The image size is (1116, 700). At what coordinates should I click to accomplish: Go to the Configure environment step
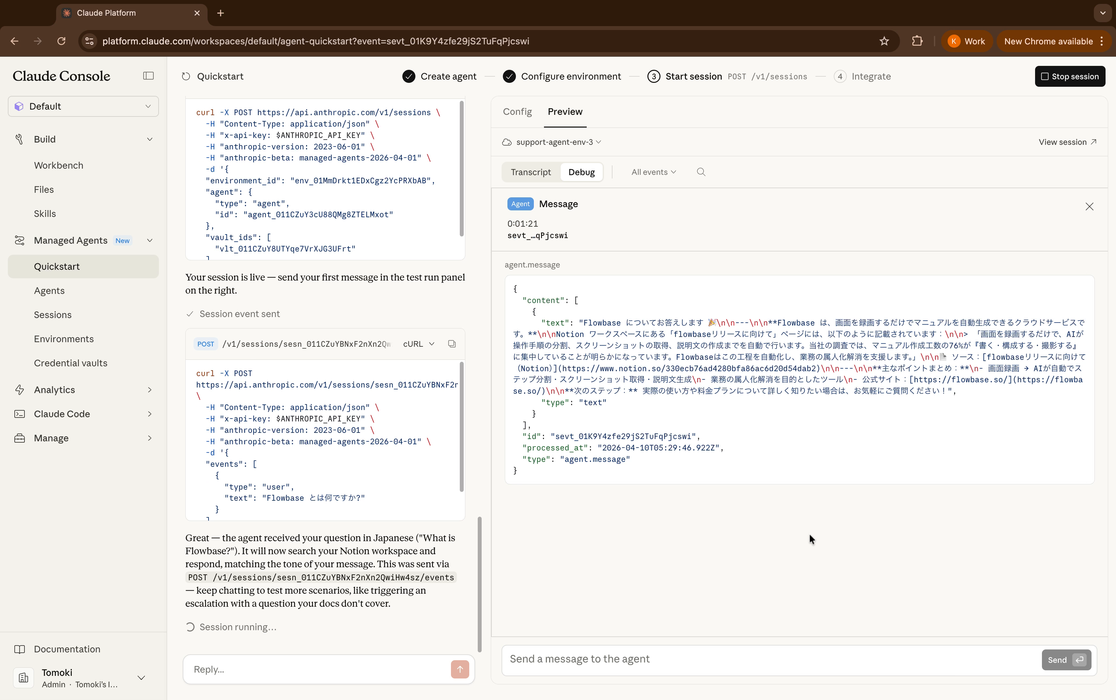[562, 76]
